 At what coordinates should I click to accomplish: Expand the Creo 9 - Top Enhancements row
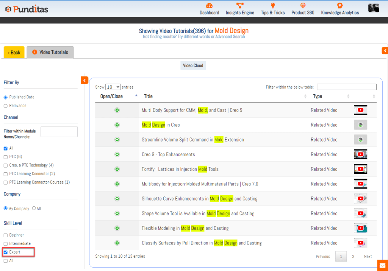coord(117,154)
